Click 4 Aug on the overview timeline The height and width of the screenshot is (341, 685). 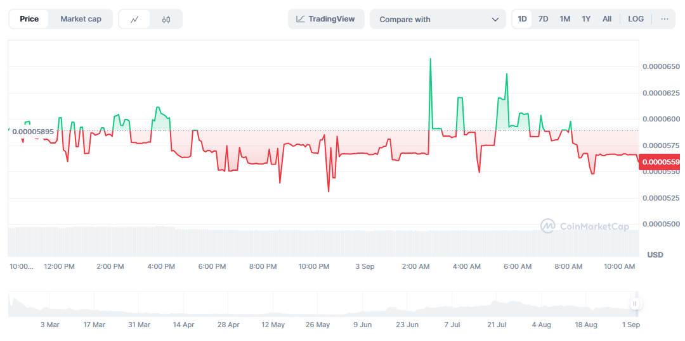pos(542,325)
